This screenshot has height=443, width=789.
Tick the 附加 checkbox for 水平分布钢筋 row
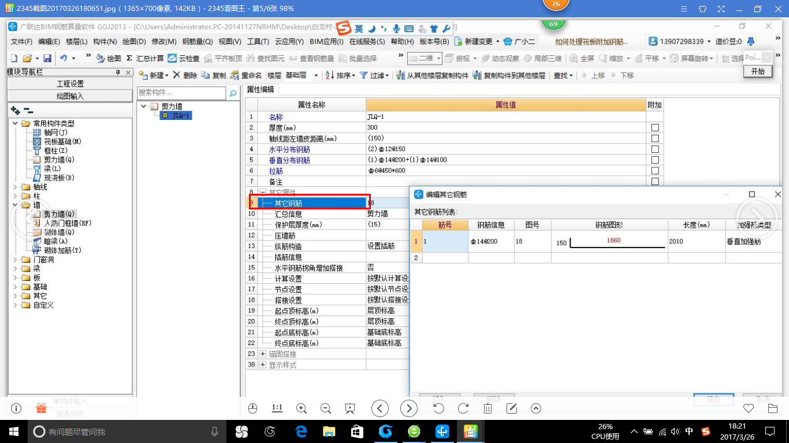coord(655,149)
